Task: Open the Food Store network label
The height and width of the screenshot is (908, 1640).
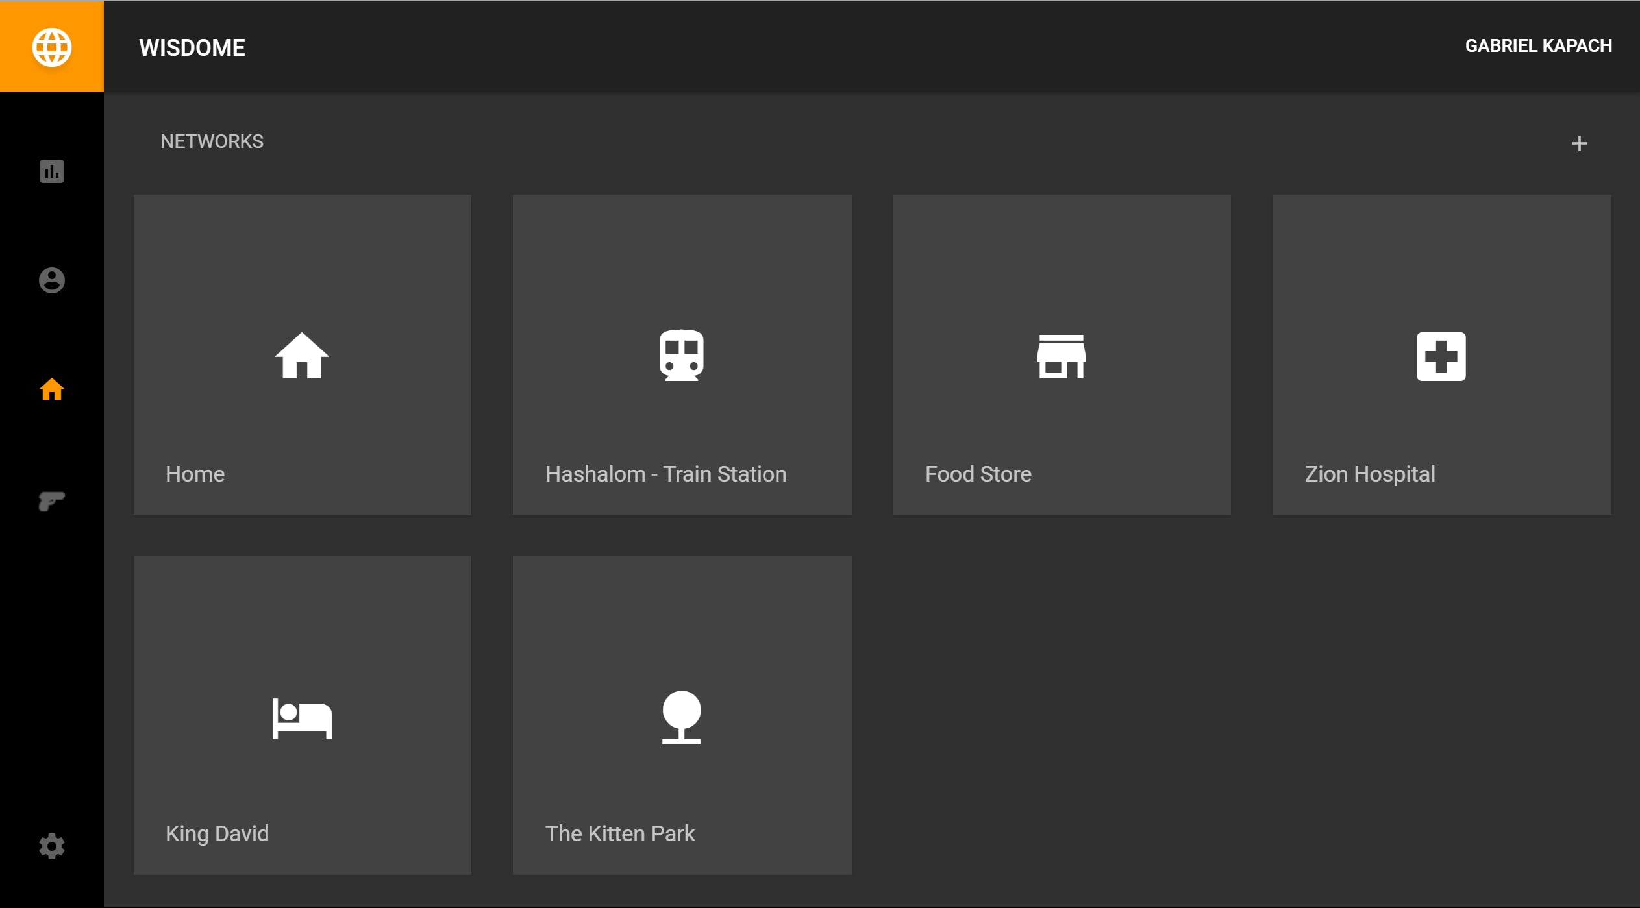Action: [x=978, y=474]
